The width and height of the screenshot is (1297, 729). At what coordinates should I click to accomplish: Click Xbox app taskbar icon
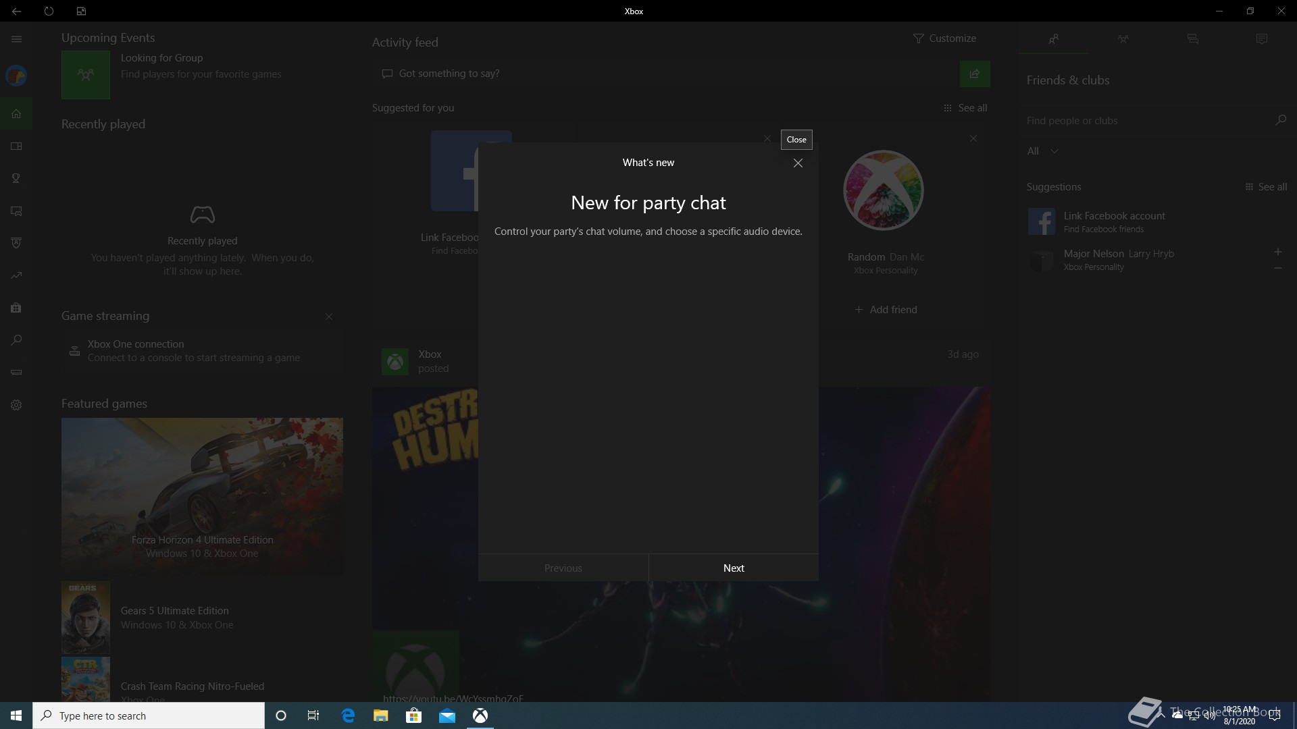pyautogui.click(x=480, y=715)
